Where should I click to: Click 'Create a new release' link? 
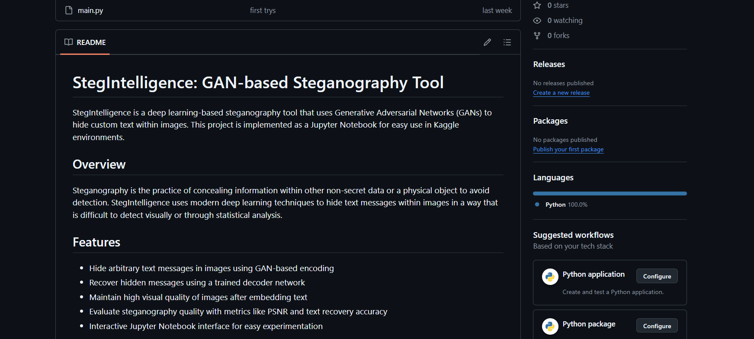[561, 93]
